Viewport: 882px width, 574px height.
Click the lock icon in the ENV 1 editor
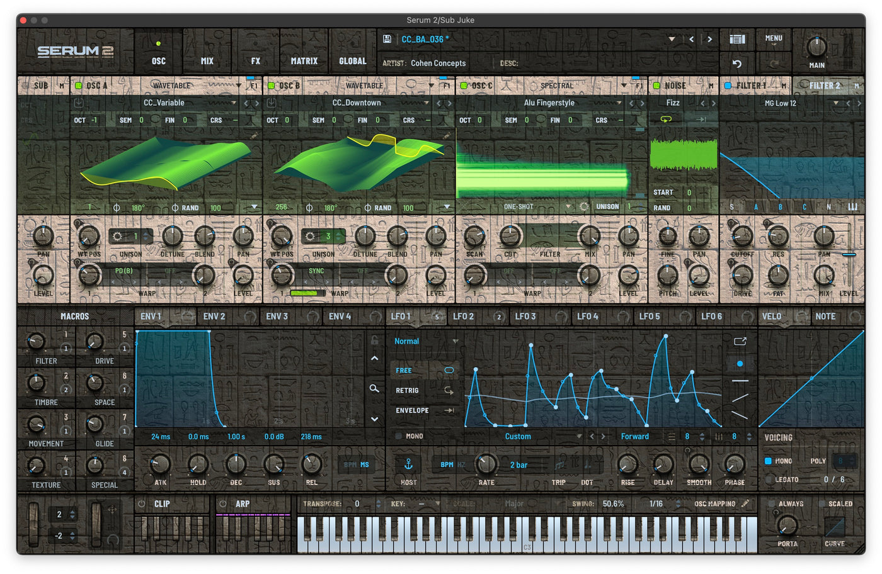tap(375, 340)
